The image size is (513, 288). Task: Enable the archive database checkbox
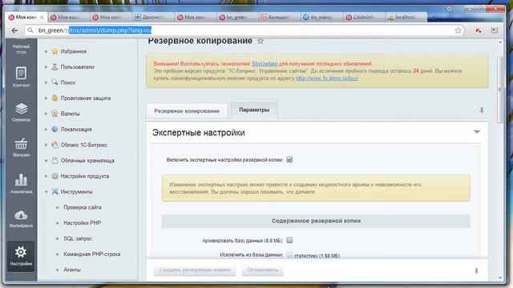[x=289, y=240]
